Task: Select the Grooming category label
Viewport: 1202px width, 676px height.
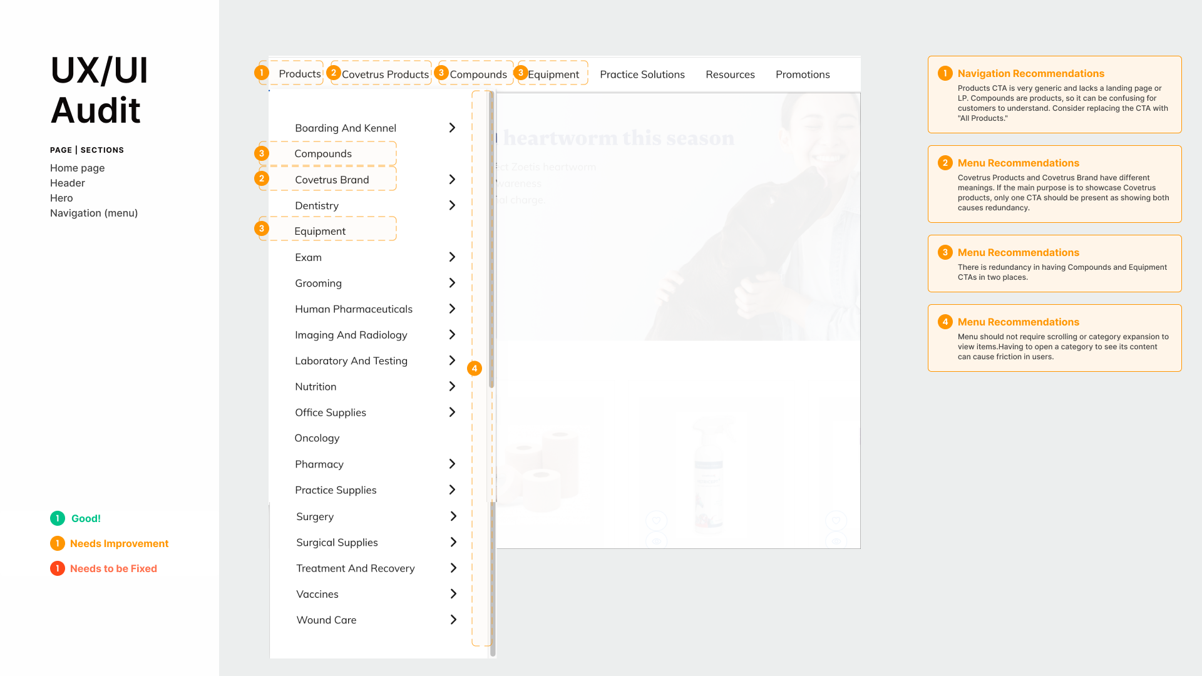Action: (318, 284)
